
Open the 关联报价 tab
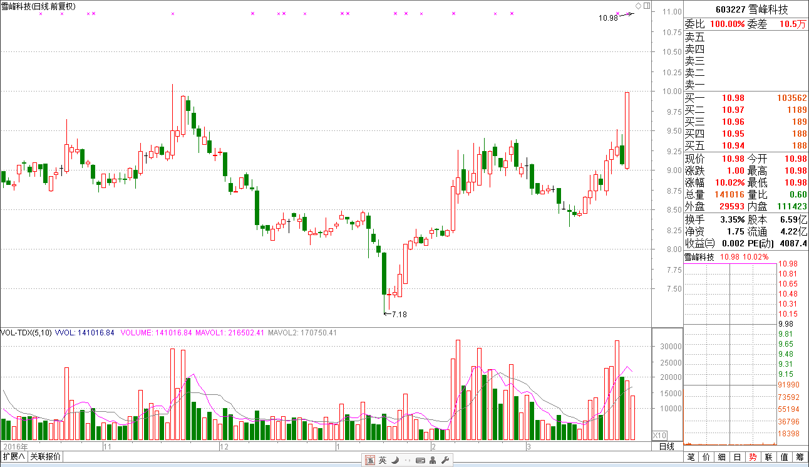pyautogui.click(x=45, y=457)
